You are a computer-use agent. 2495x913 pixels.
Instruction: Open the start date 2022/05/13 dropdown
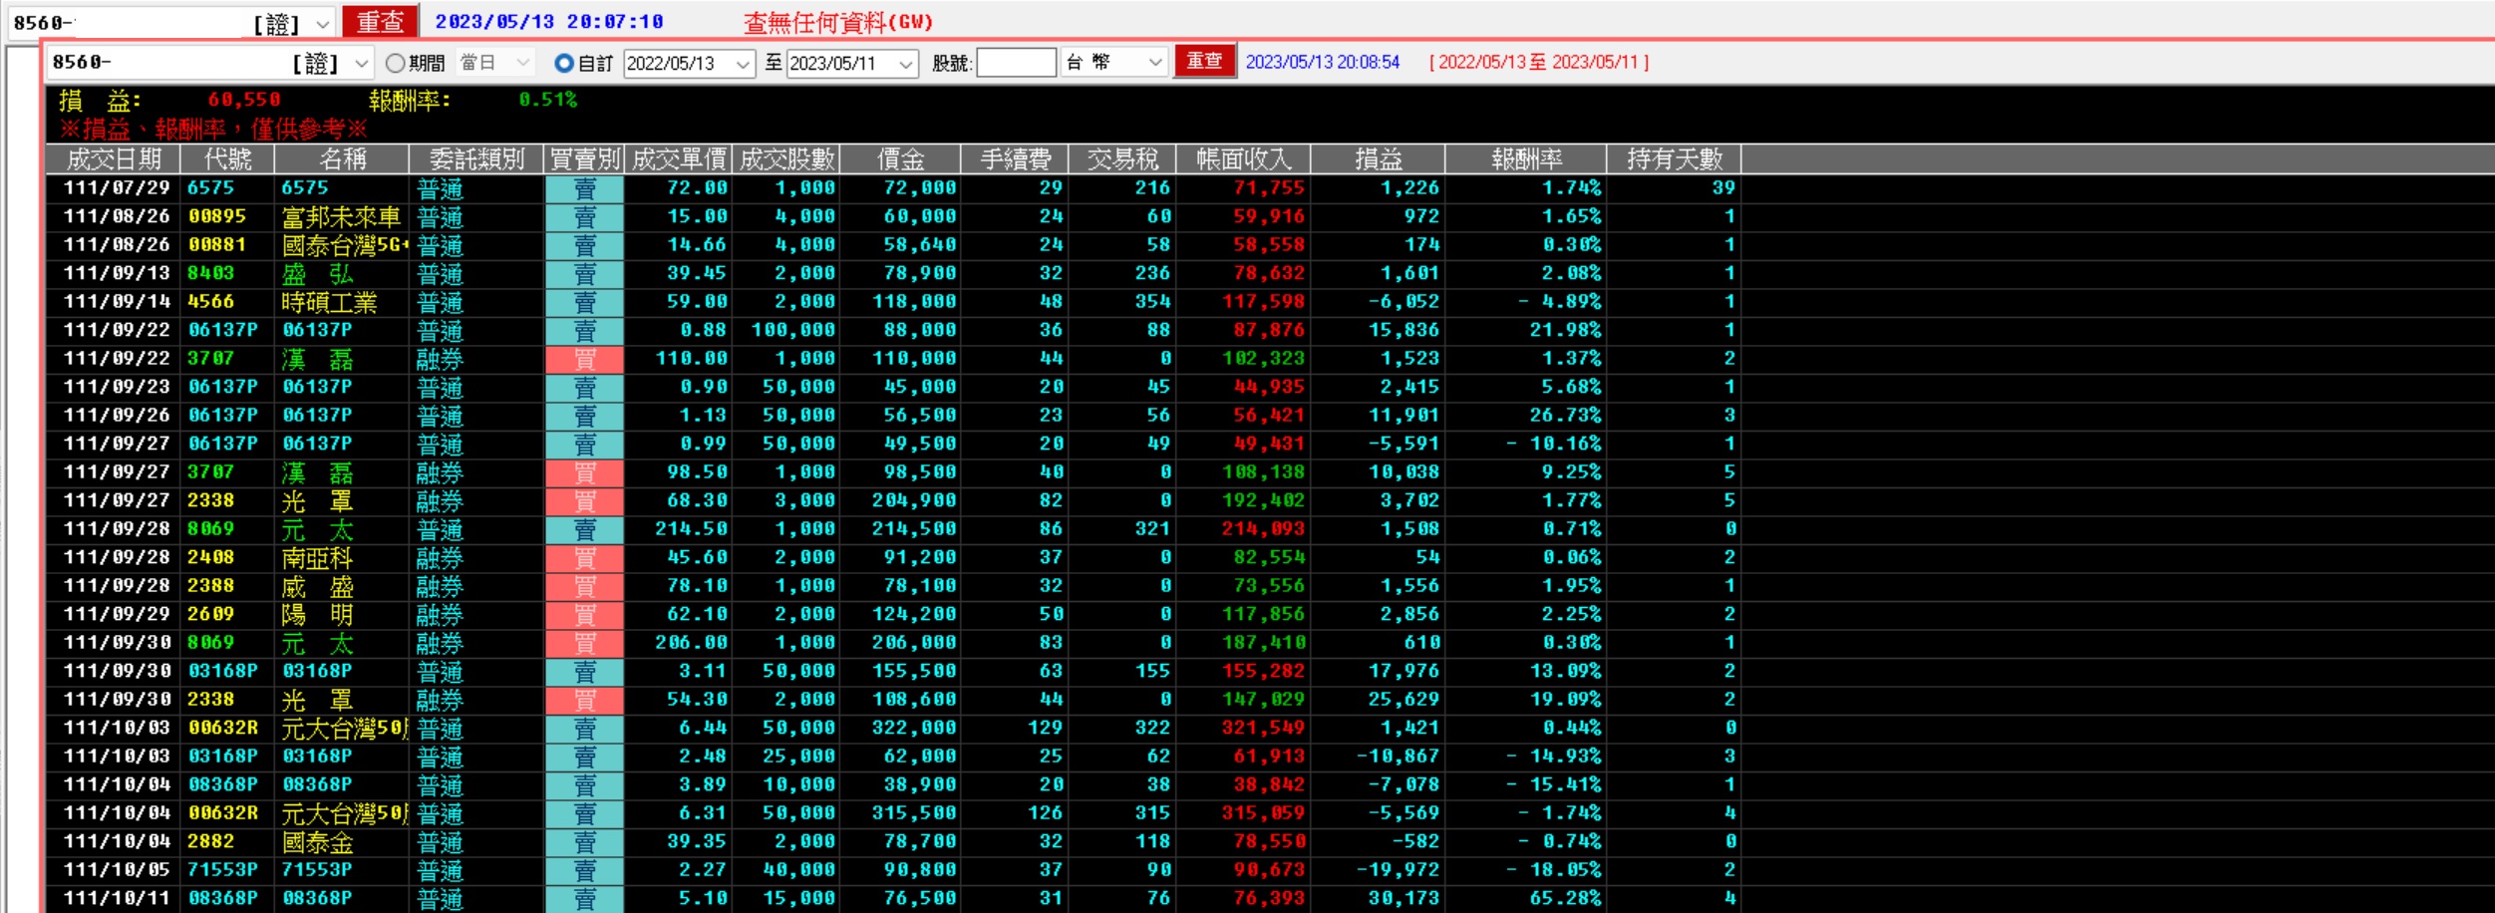[743, 64]
